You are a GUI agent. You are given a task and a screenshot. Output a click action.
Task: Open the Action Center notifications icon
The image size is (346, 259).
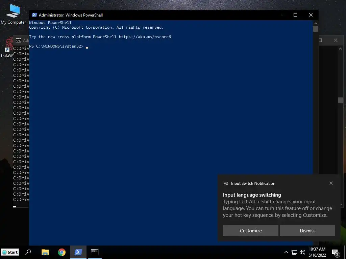336,253
